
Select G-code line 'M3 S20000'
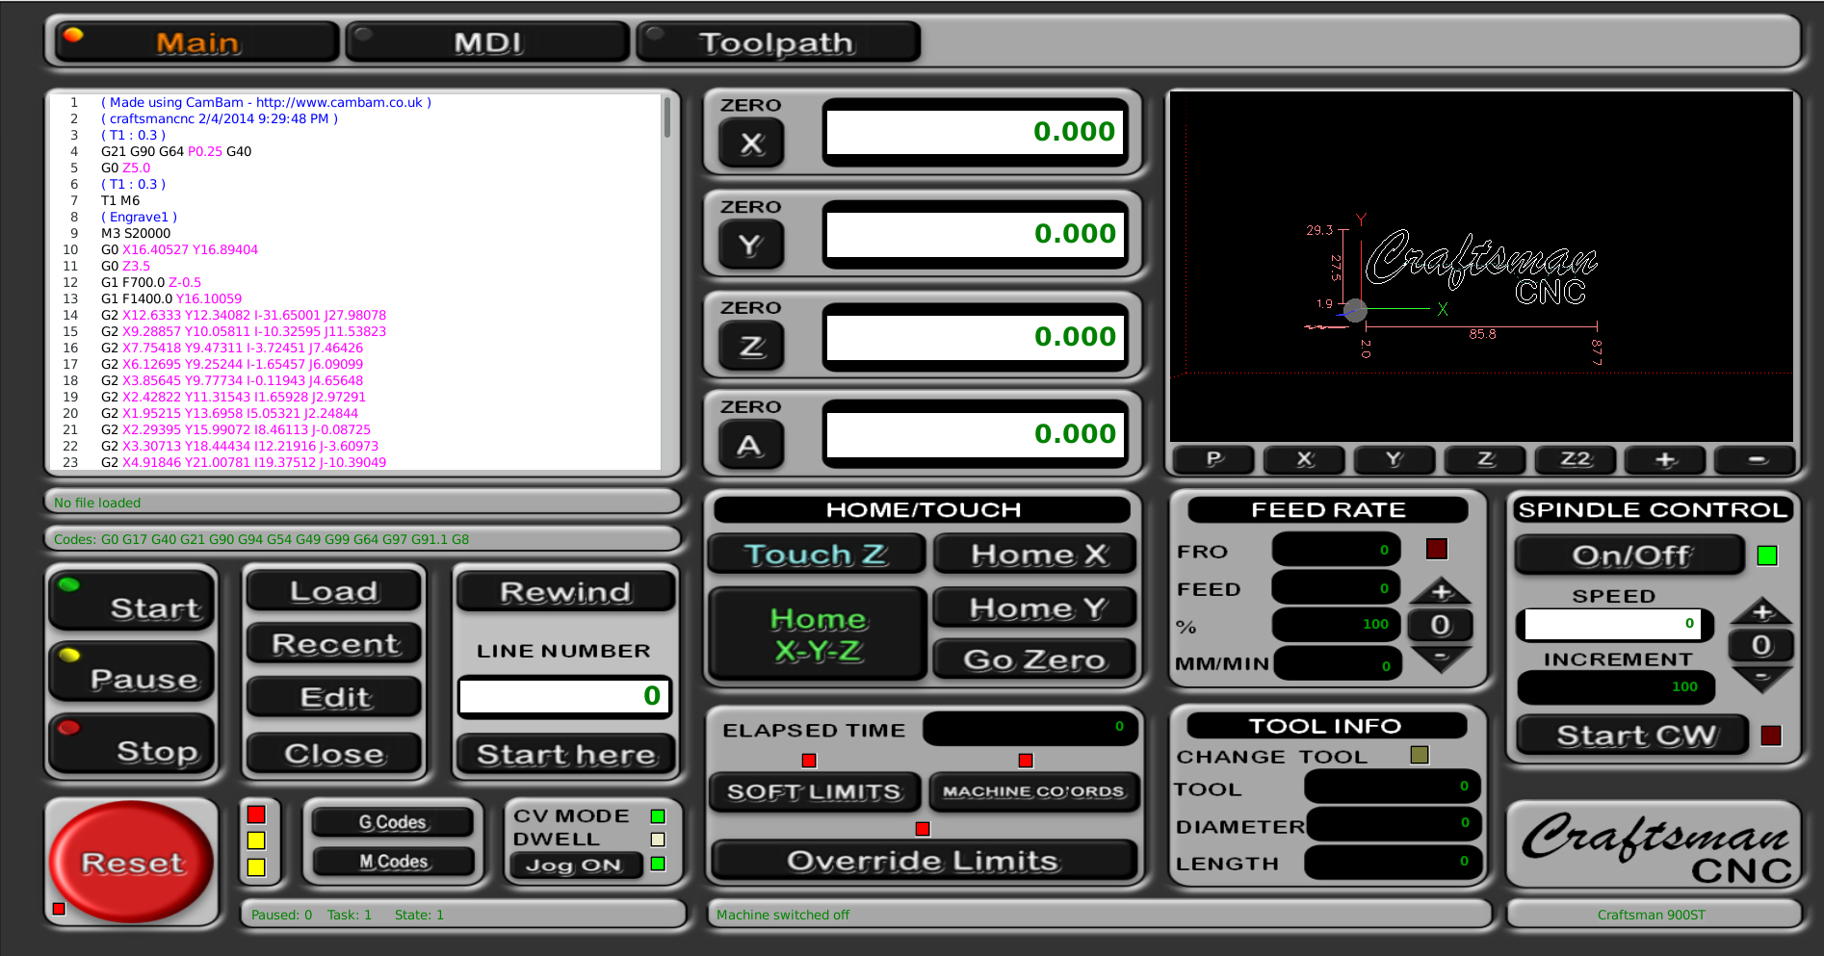[136, 233]
